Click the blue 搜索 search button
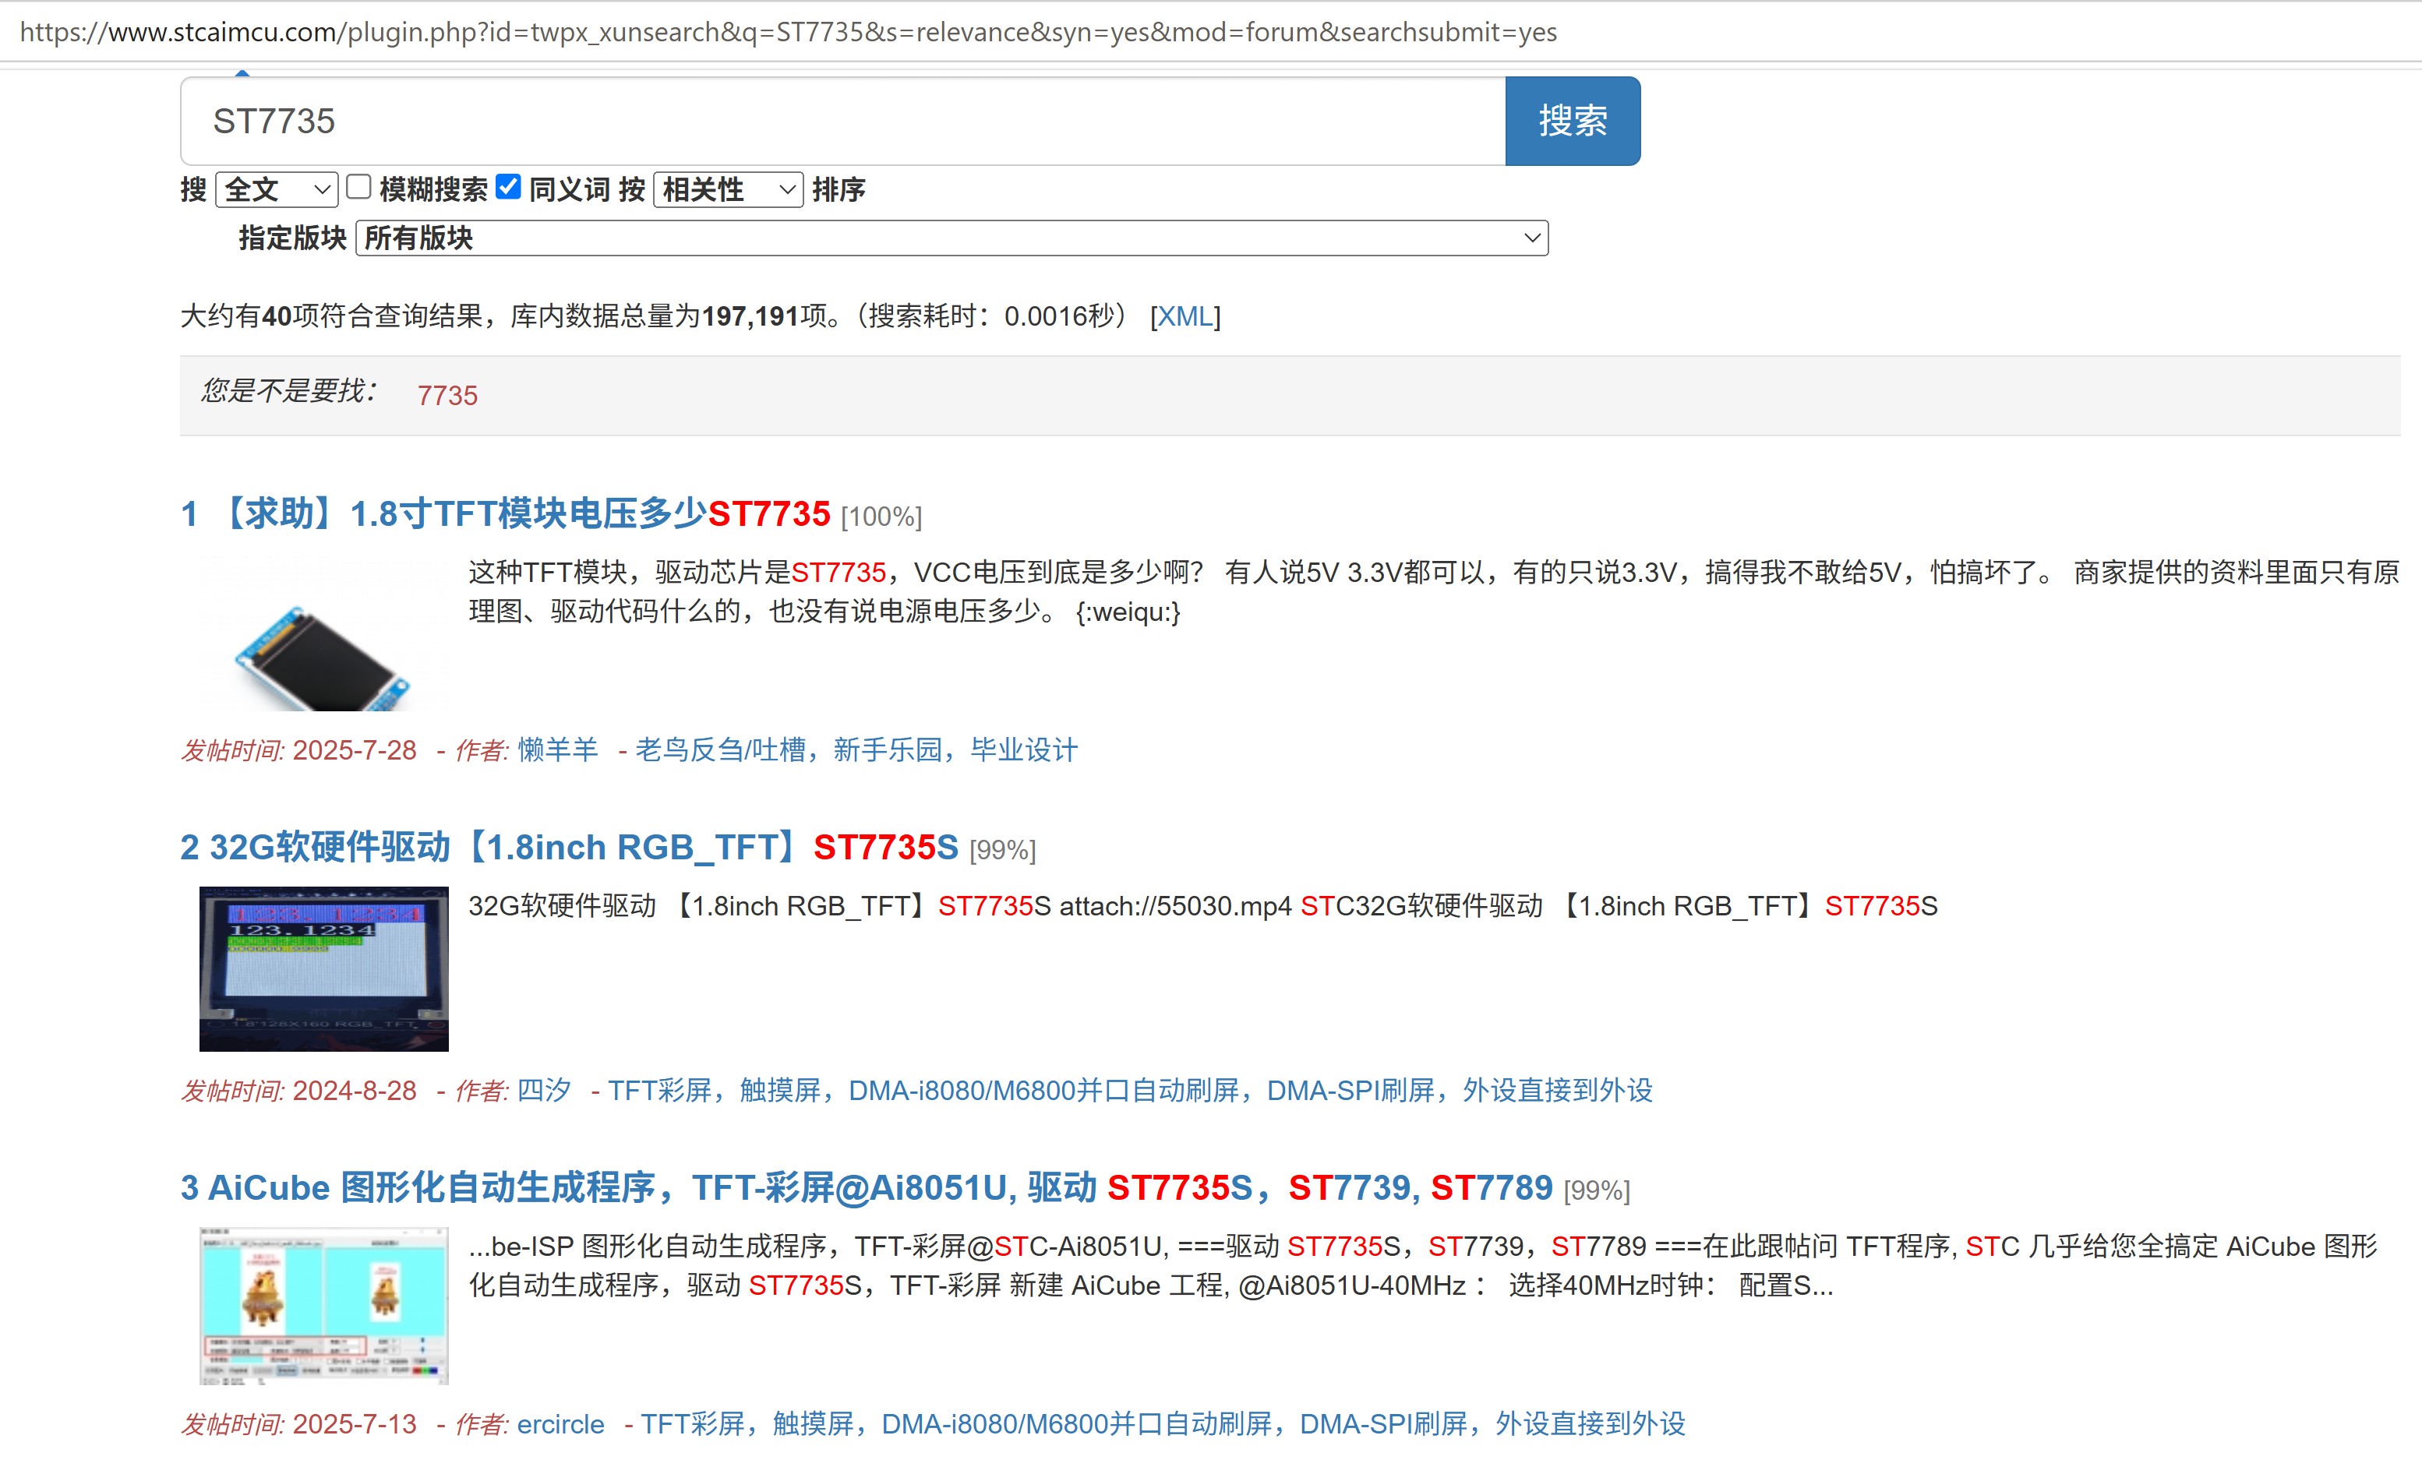 click(x=1572, y=121)
